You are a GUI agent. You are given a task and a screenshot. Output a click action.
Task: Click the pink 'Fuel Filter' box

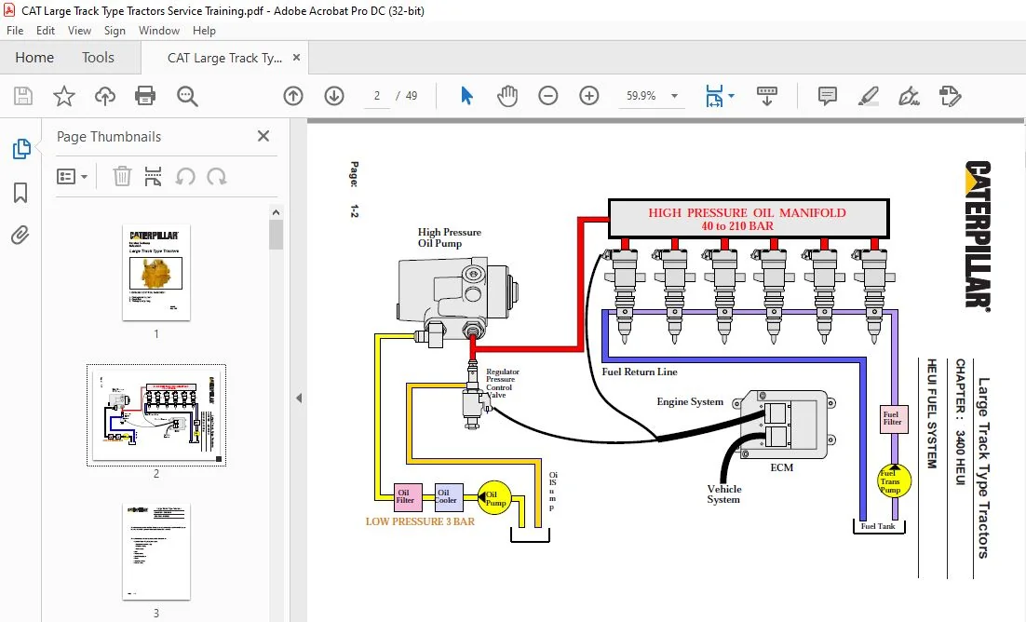point(893,419)
